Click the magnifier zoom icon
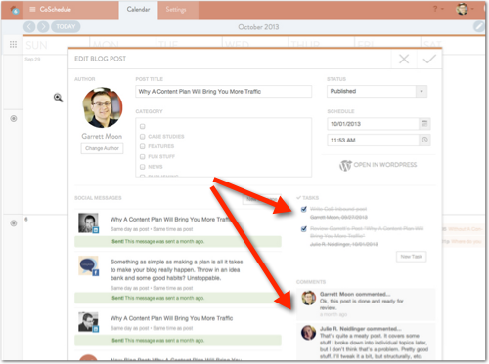The width and height of the screenshot is (489, 364). 58,98
